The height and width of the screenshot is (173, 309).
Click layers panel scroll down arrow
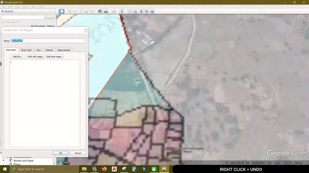[54, 163]
